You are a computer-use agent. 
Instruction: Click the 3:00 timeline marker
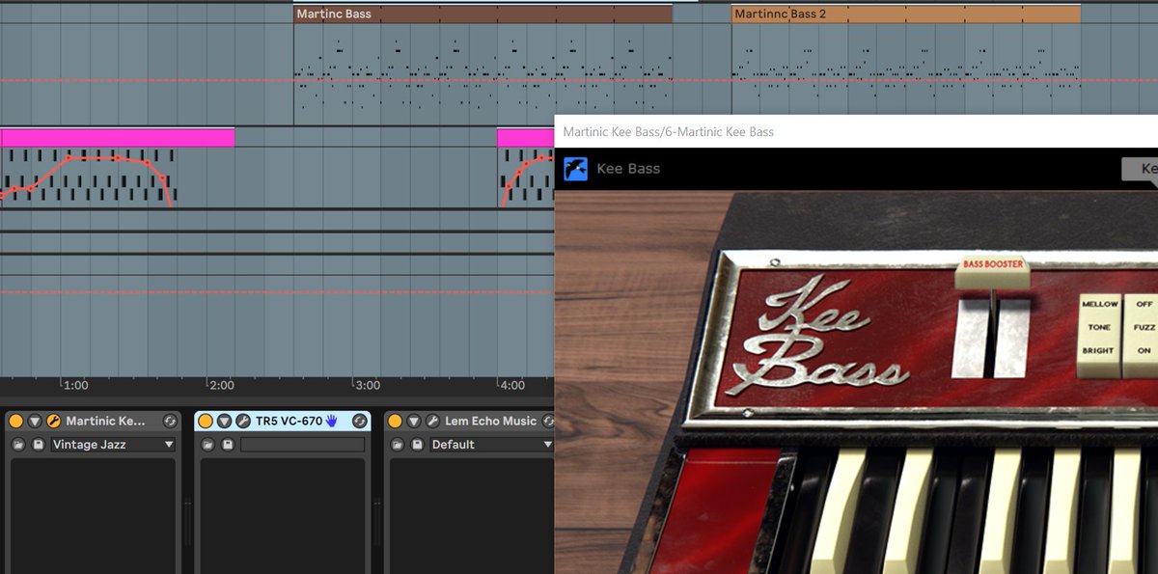click(x=367, y=385)
